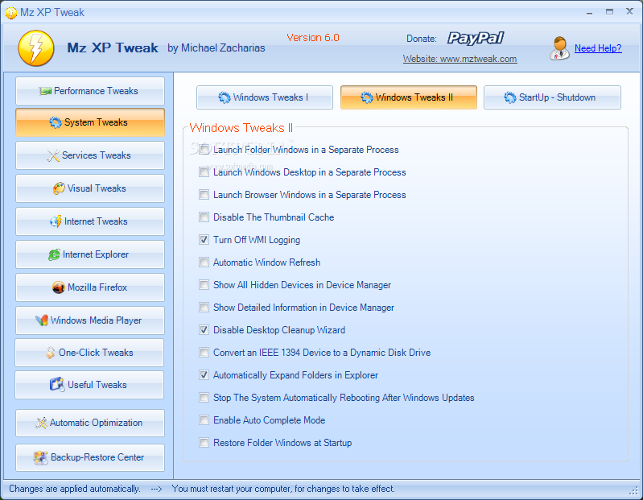Click the Performance Tweaks monitor icon

pyautogui.click(x=45, y=91)
